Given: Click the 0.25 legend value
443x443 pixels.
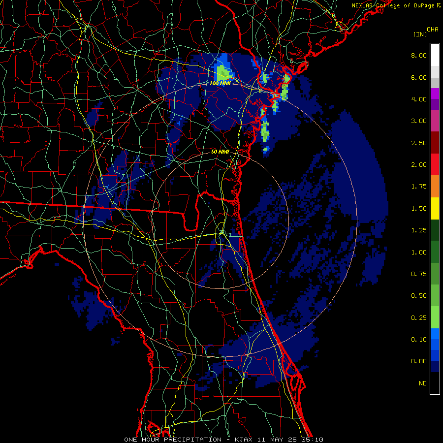Looking at the screenshot, I should point(419,318).
